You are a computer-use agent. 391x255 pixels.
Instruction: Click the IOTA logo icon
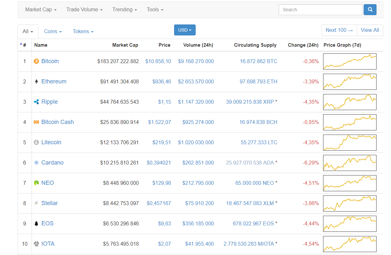(x=36, y=244)
